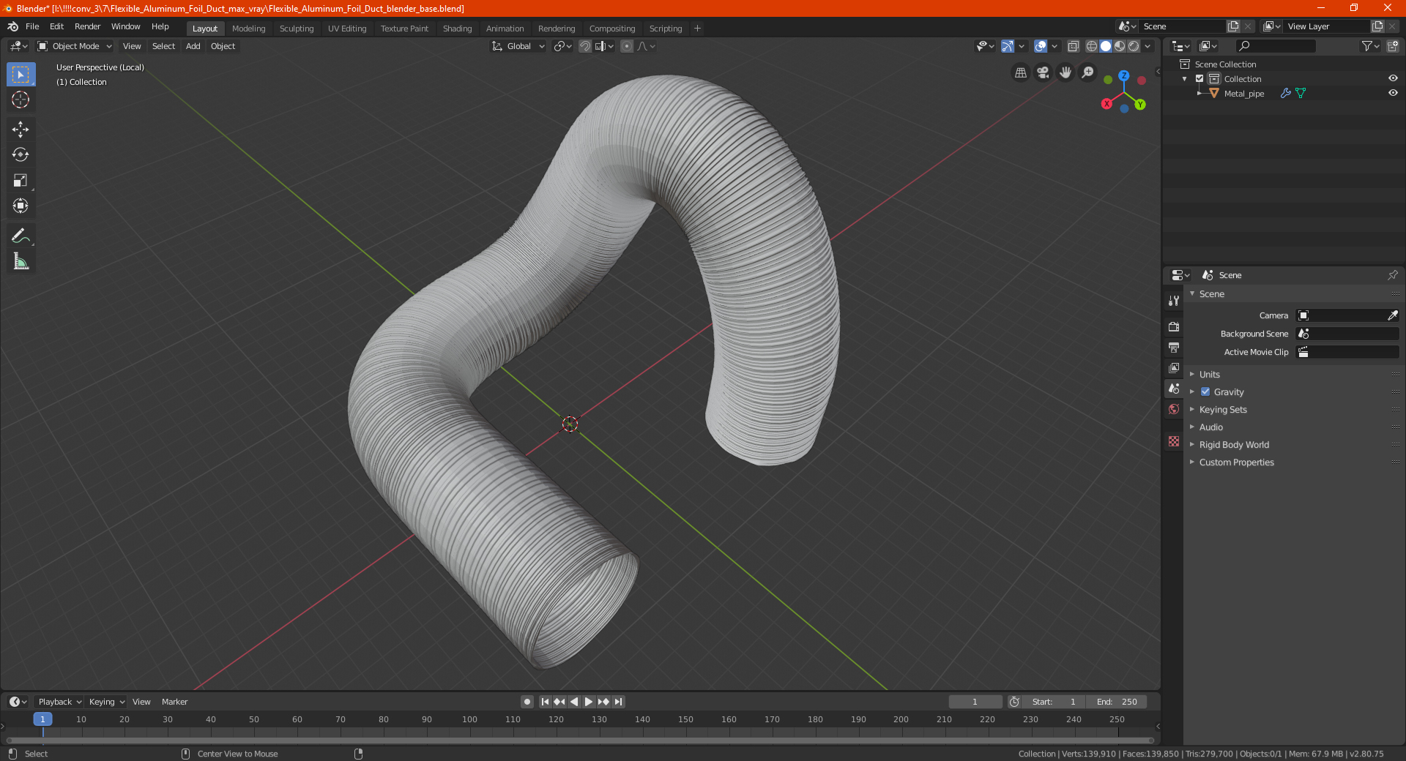
Task: Expand Metal_pipe tree item in outliner
Action: (1199, 93)
